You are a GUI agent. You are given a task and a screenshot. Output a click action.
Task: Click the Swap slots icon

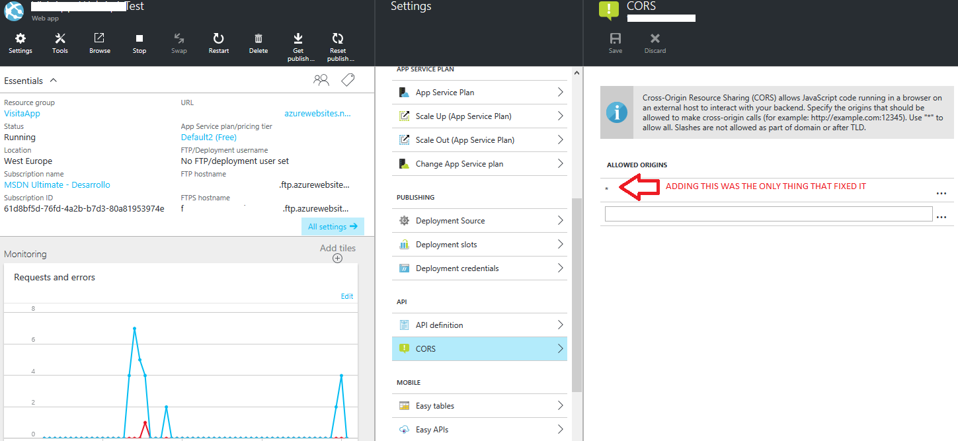coord(179,38)
